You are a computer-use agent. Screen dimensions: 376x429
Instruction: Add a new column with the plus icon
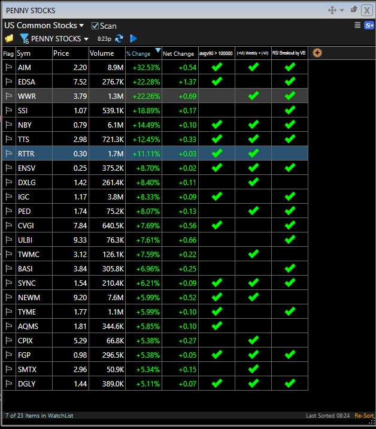click(317, 53)
